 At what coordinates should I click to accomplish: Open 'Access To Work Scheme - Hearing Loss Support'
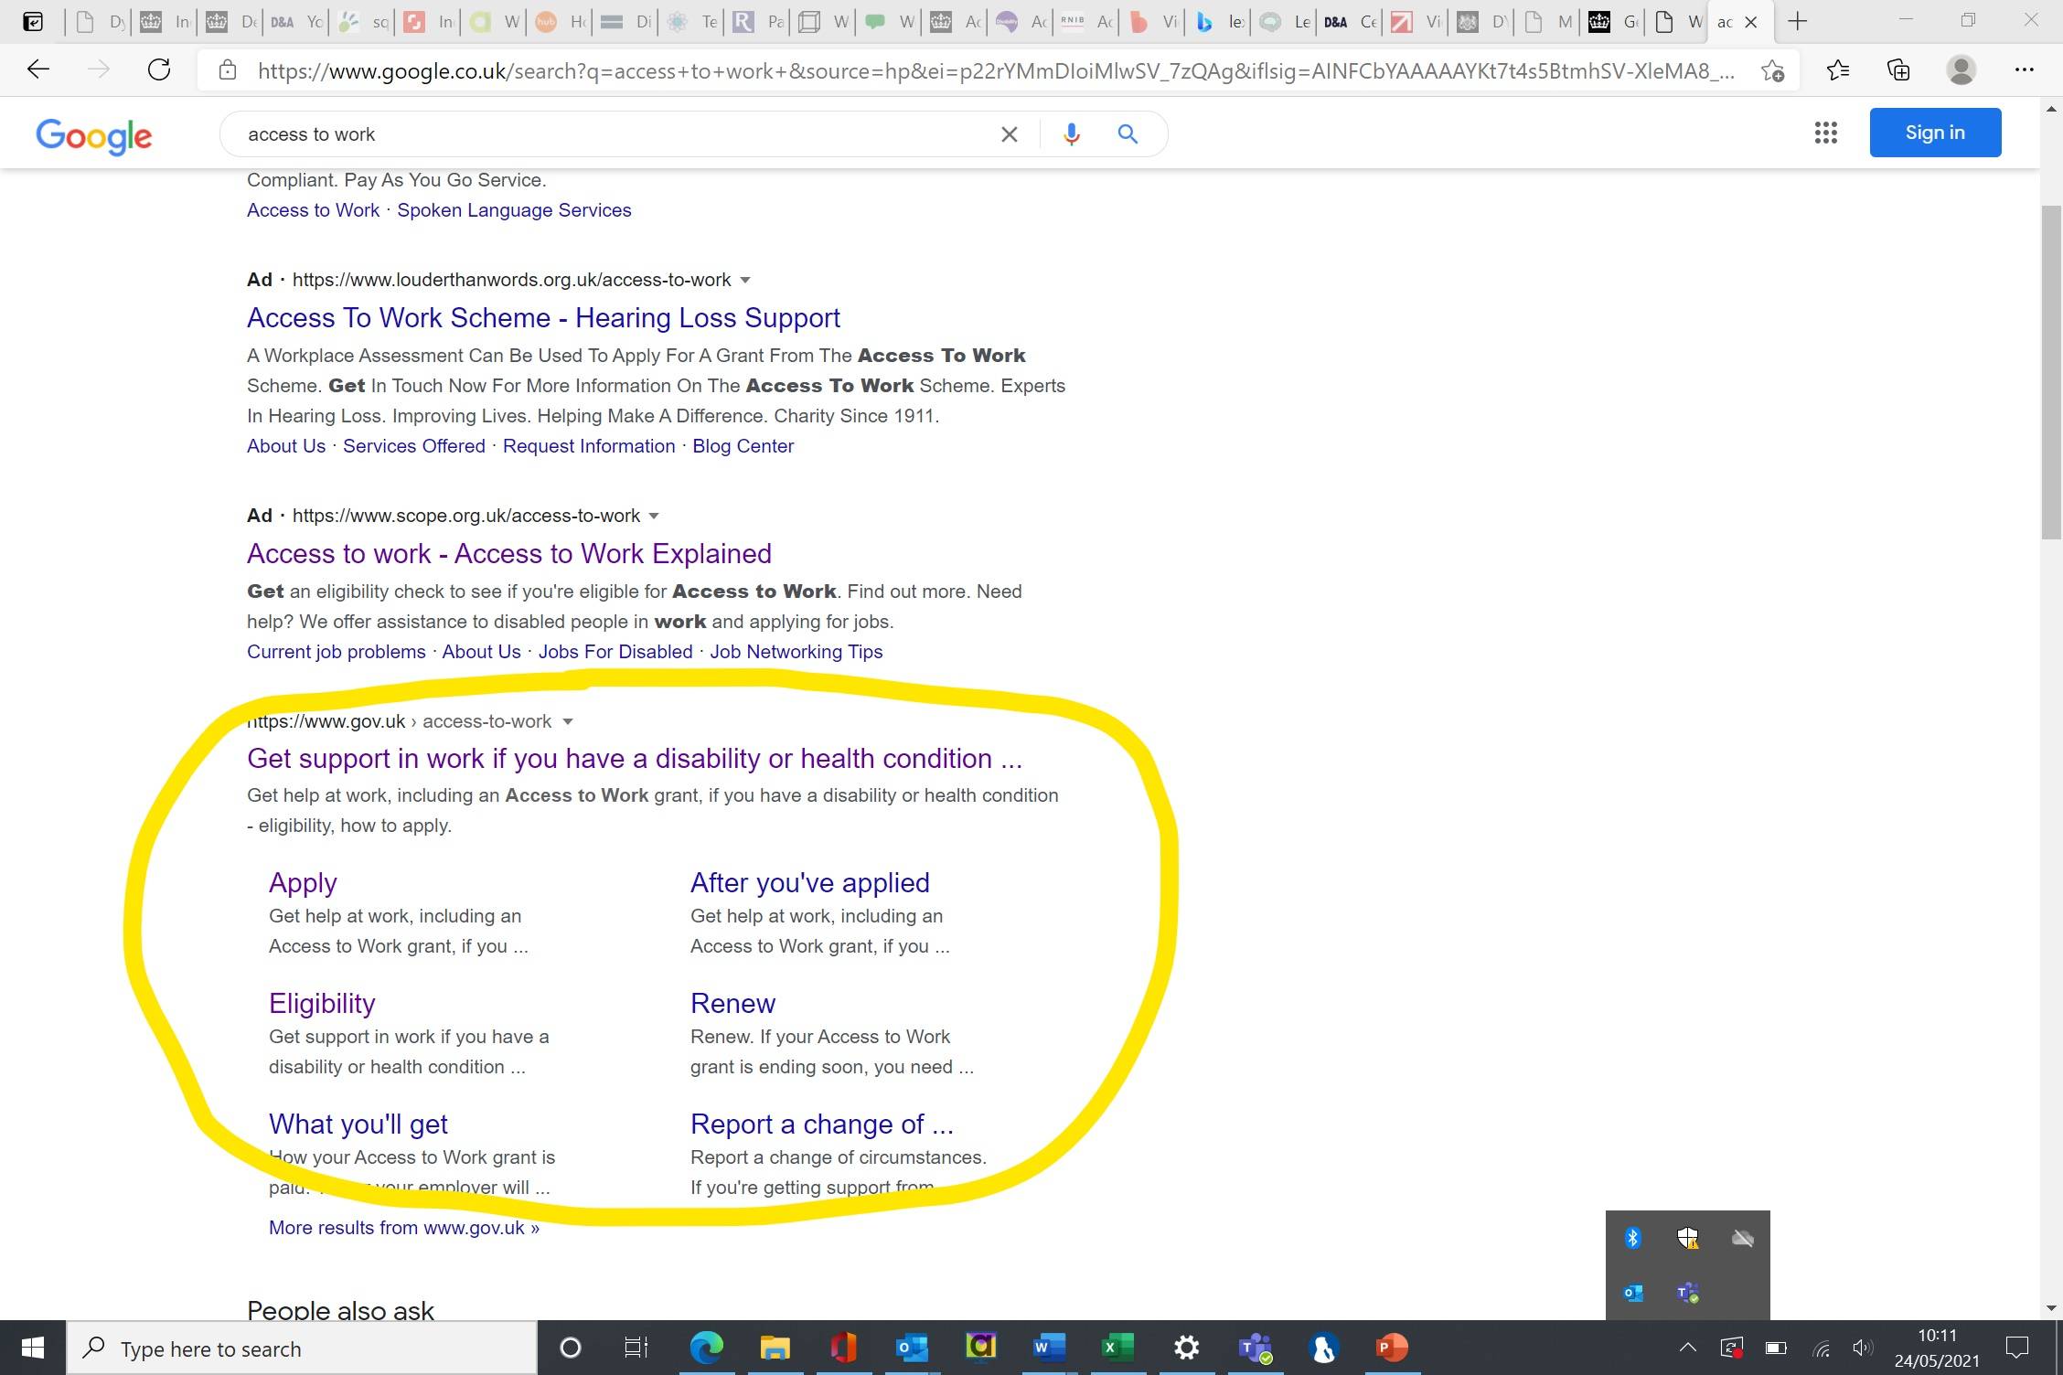pyautogui.click(x=543, y=318)
